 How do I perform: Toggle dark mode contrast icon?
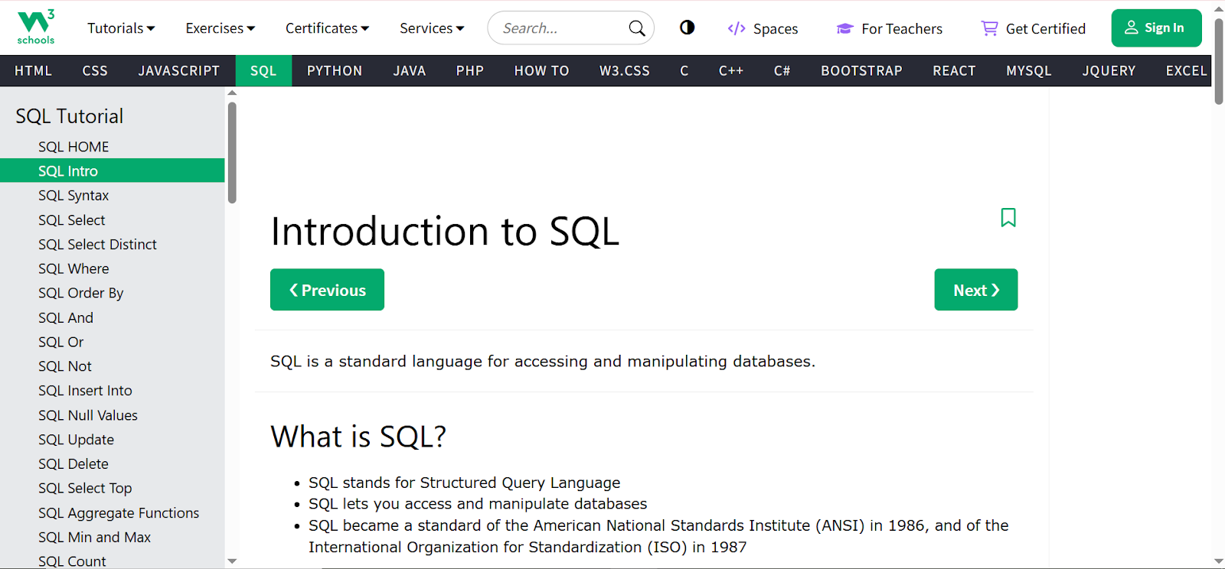pos(687,28)
